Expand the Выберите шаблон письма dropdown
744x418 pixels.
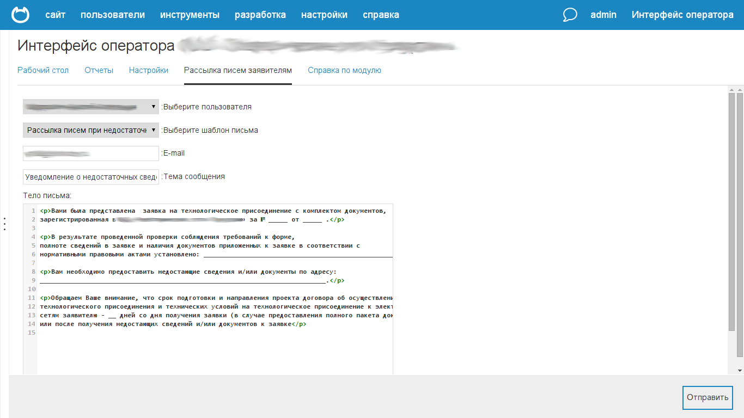click(x=91, y=130)
